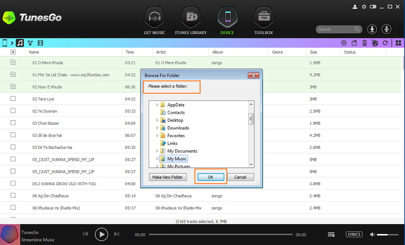Switch to iTunes Library tab

191,21
